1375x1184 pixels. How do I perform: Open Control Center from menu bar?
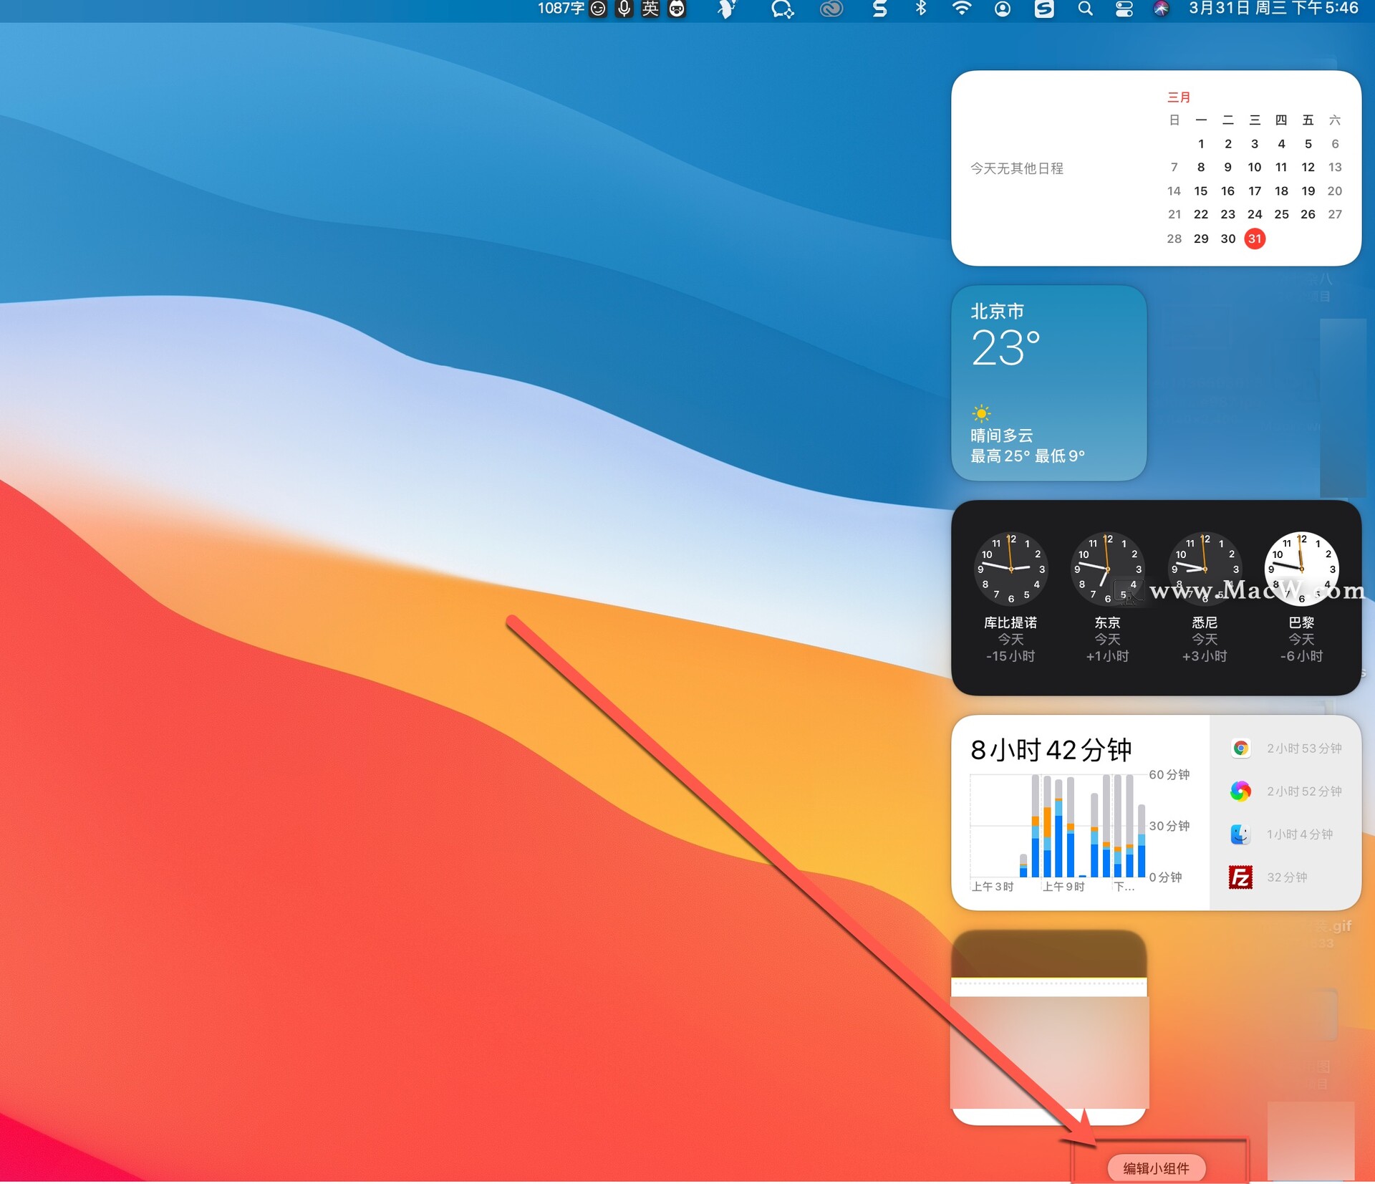point(1124,9)
